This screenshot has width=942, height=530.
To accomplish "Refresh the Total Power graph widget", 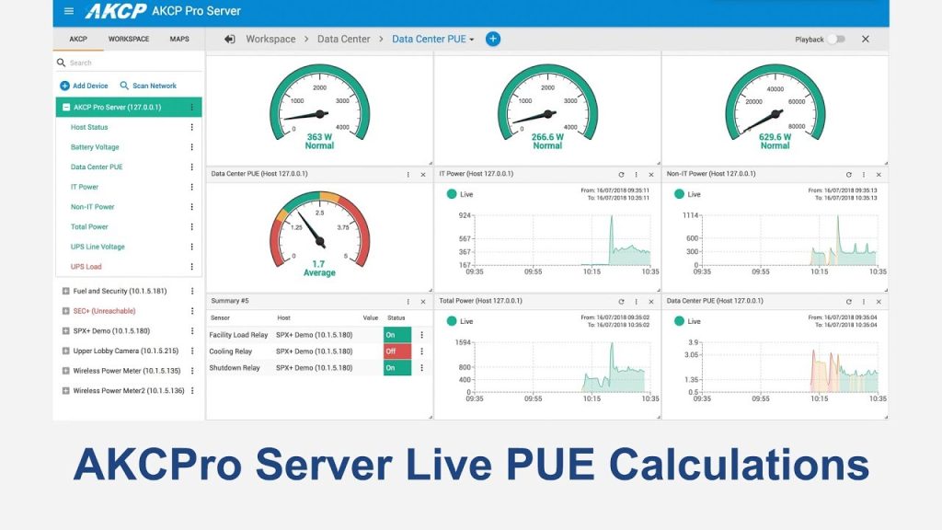I will coord(621,302).
